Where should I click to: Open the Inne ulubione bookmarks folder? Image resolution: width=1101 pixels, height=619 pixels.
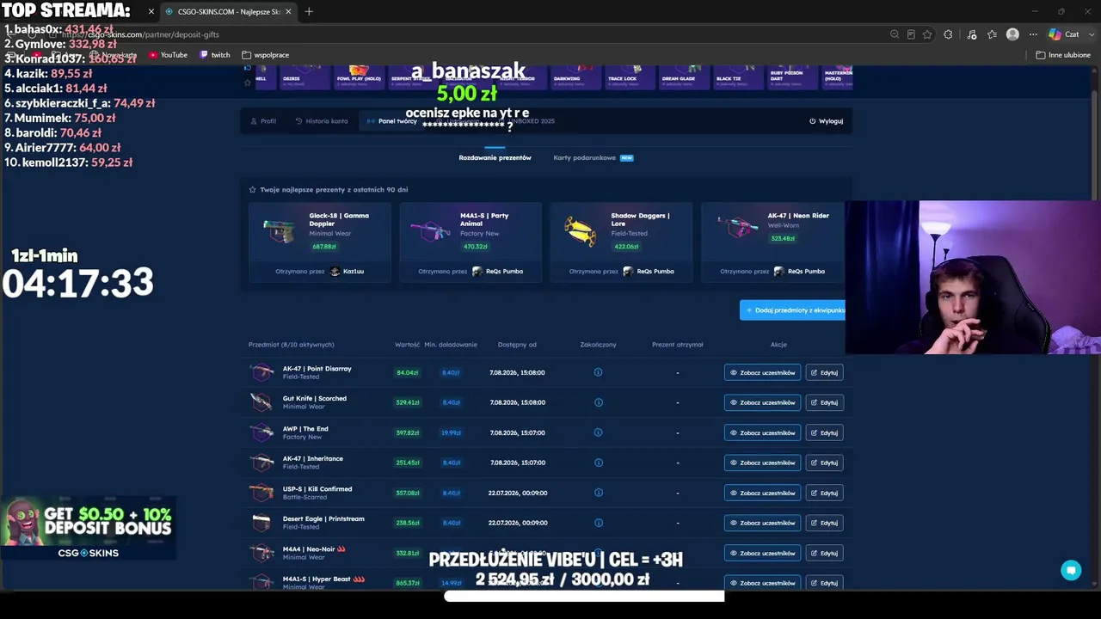coord(1063,55)
